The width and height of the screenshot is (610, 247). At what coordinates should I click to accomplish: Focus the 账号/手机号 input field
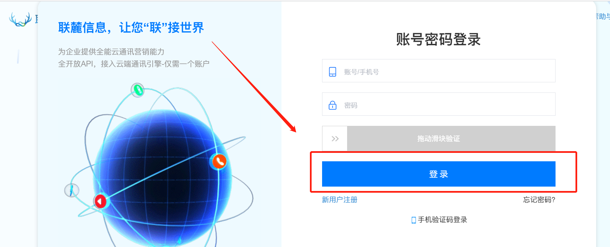(x=438, y=71)
